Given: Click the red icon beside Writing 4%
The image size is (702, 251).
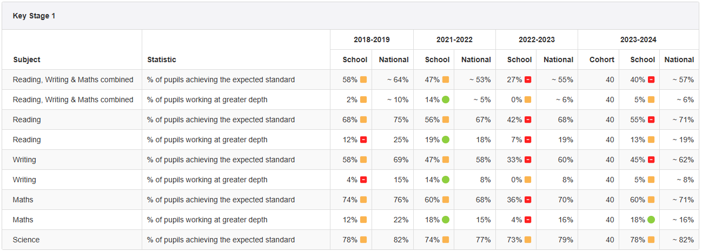Looking at the screenshot, I should point(363,180).
